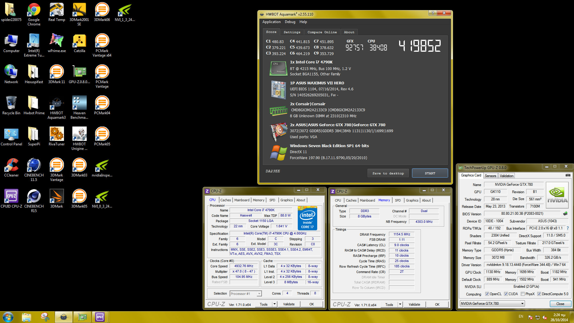Switch to Sensors tab in GPU-Z
Image resolution: width=574 pixels, height=323 pixels.
(x=490, y=176)
